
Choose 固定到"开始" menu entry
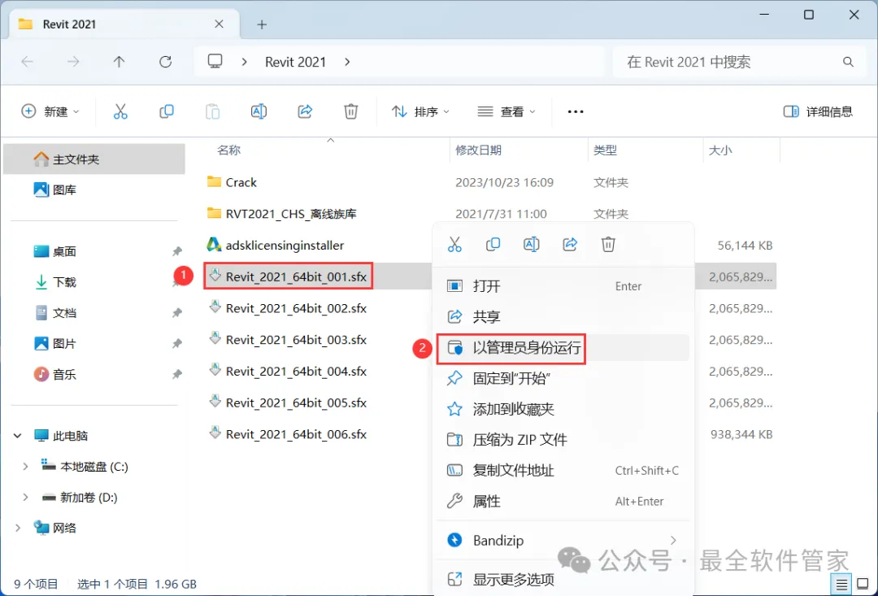pyautogui.click(x=563, y=379)
